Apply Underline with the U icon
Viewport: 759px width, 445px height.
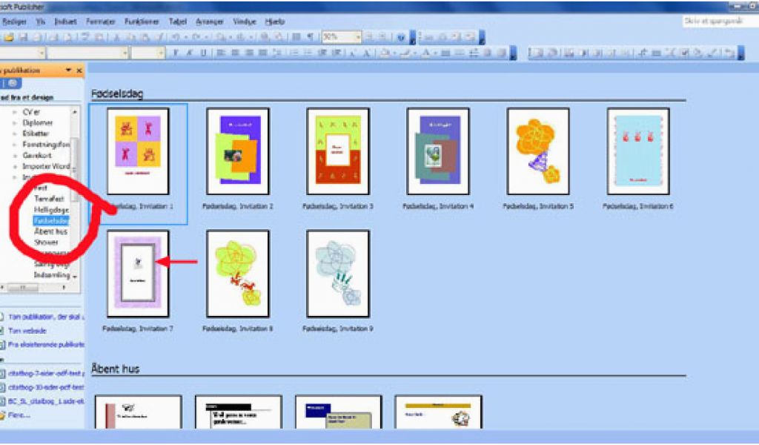coord(203,53)
